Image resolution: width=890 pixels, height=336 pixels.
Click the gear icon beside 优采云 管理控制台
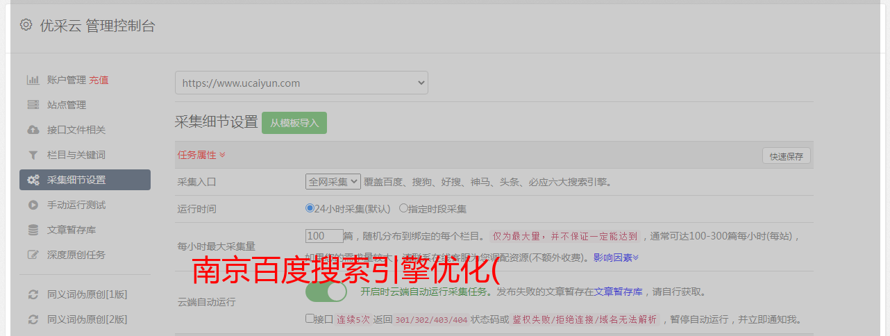pyautogui.click(x=26, y=26)
